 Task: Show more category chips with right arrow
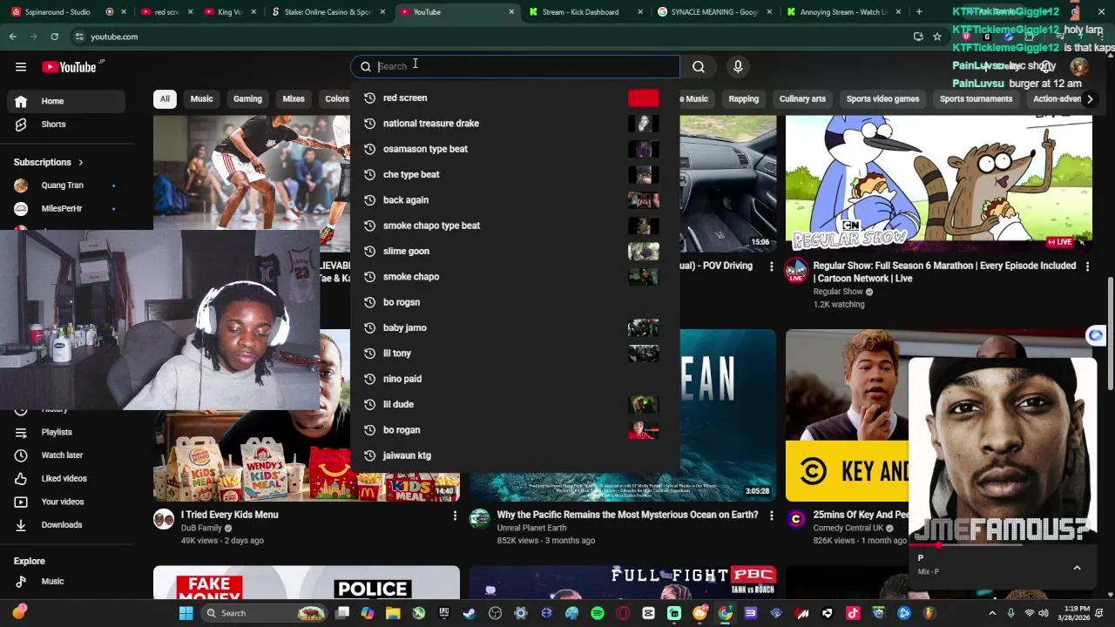point(1089,99)
